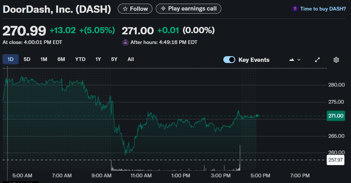This screenshot has width=351, height=183.
Task: Click the +13.02 price change value
Action: coord(63,30)
